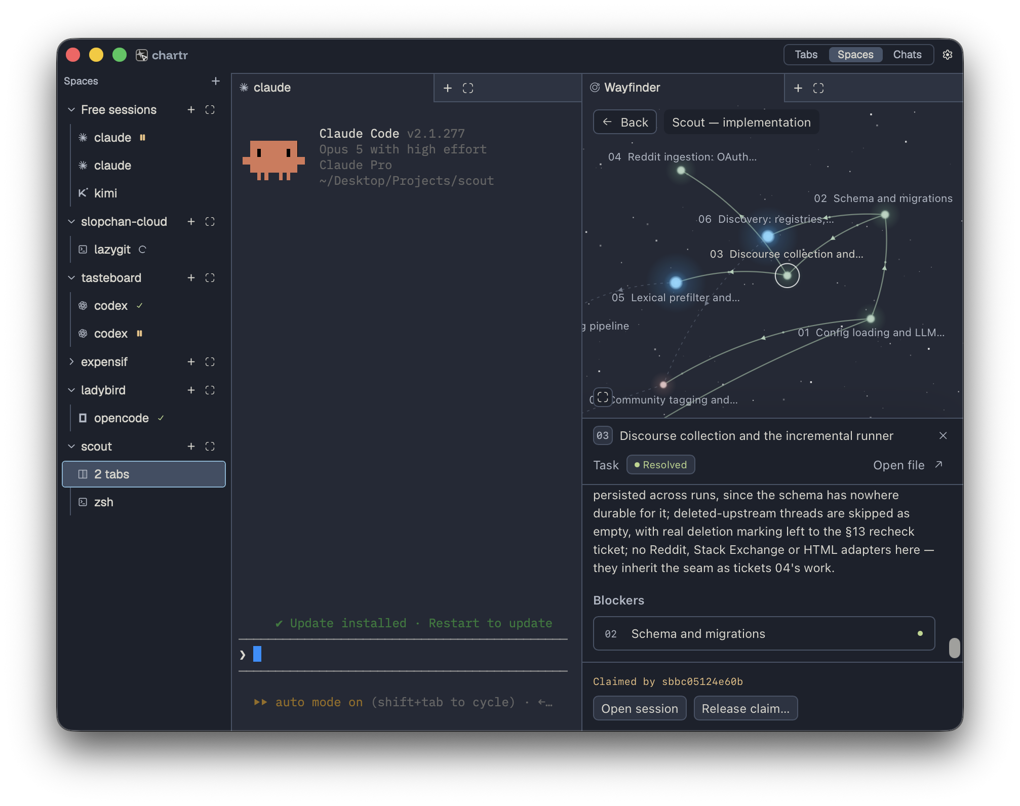Add a new tab next to Wayfinder
This screenshot has width=1020, height=806.
[x=798, y=88]
